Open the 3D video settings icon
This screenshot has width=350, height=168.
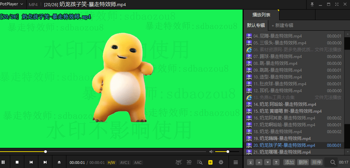[x=189, y=162]
